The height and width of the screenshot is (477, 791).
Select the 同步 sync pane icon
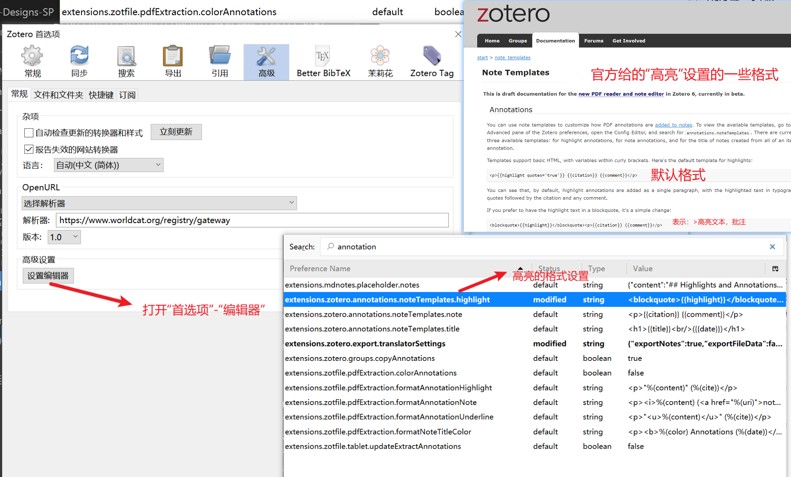79,61
